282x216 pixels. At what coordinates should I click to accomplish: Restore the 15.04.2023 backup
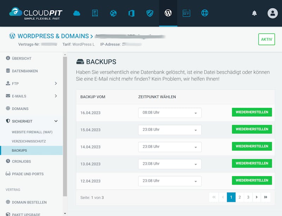pos(252,129)
